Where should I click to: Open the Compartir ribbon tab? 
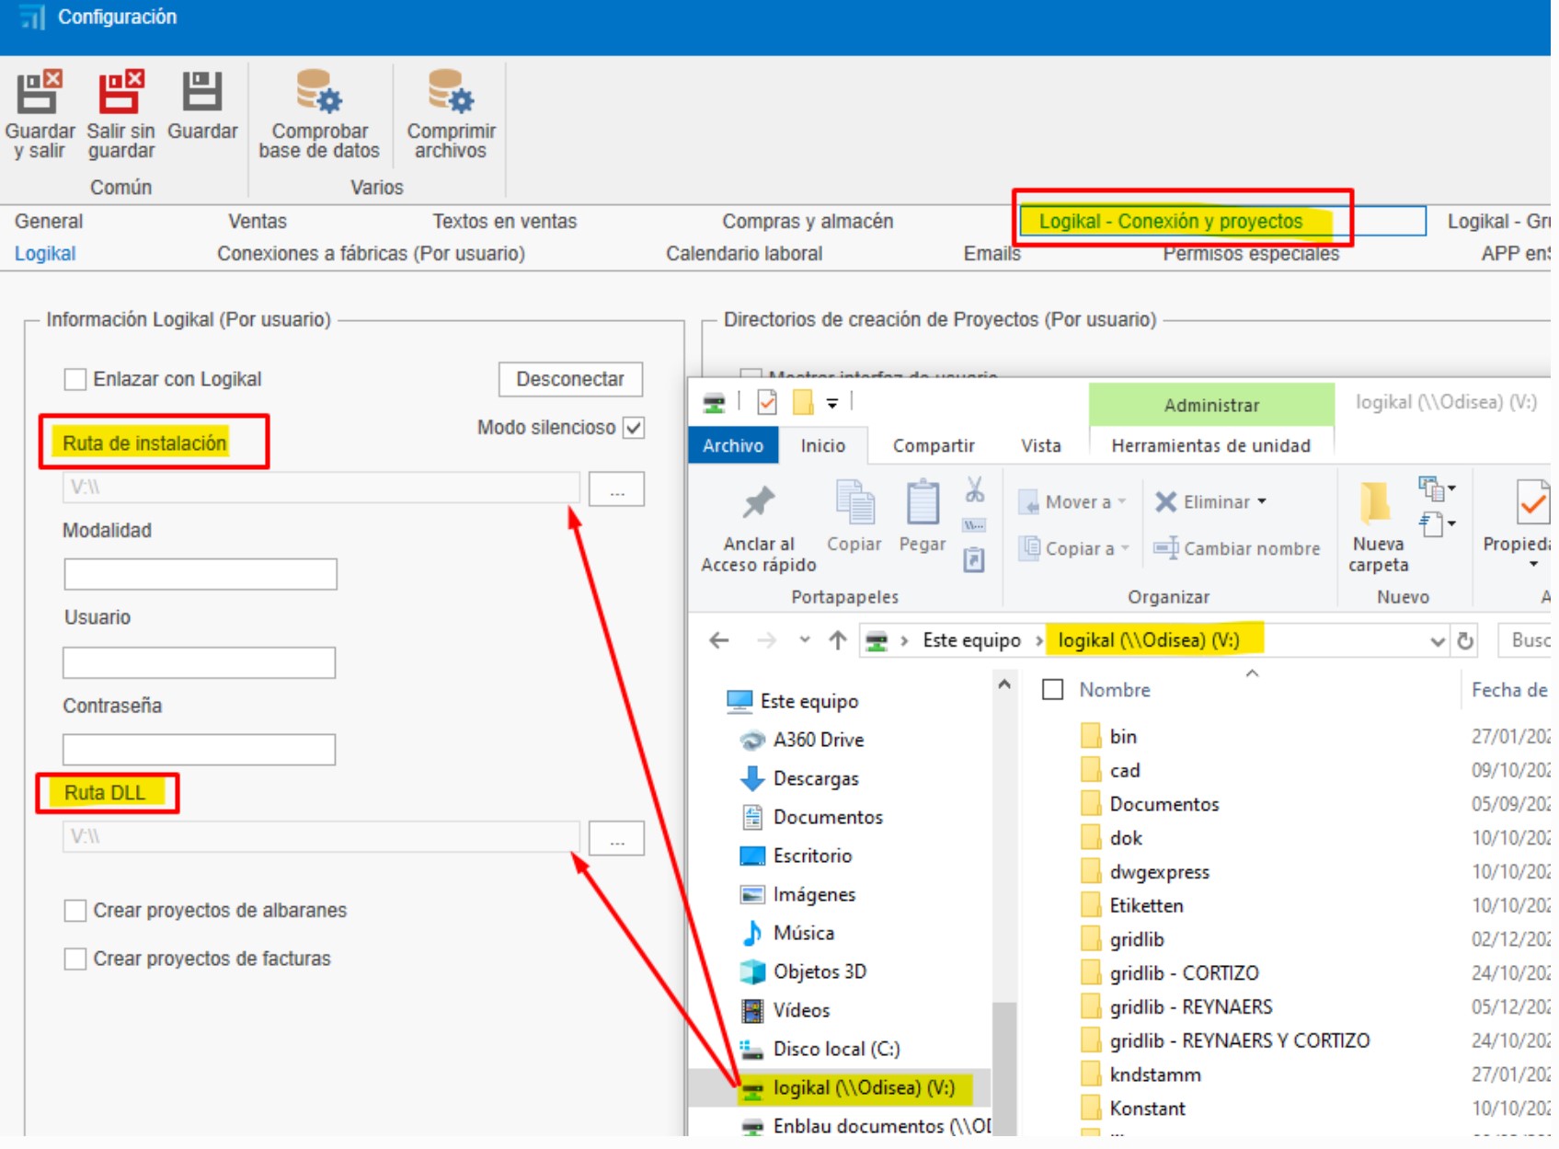934,447
